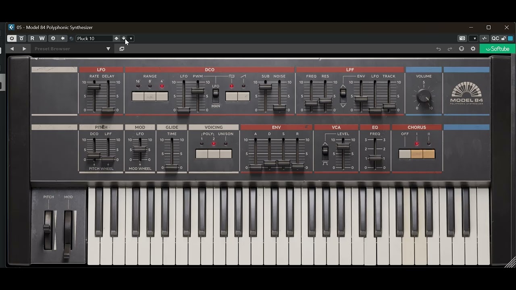Click the DCO SUB level slider

(x=265, y=87)
